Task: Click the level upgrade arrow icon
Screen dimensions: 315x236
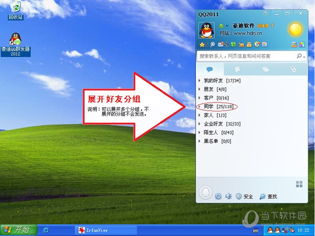Action: 272,26
